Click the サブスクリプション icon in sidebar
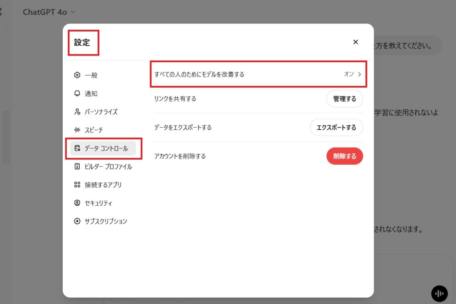This screenshot has width=456, height=304. (x=77, y=221)
